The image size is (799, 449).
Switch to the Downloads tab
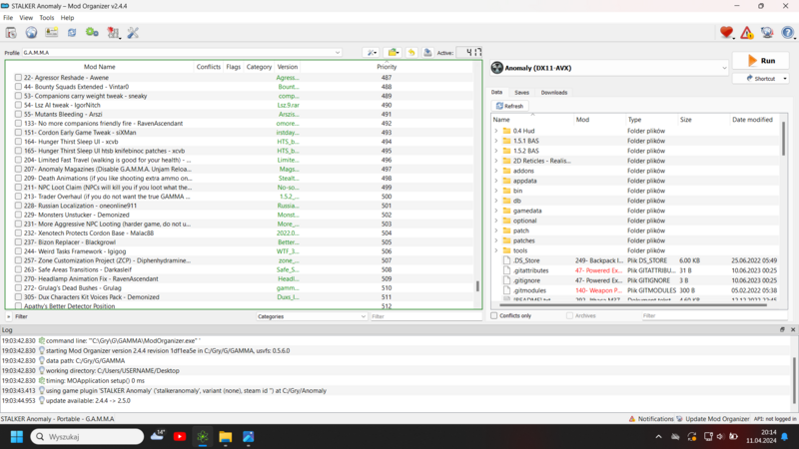coord(553,93)
